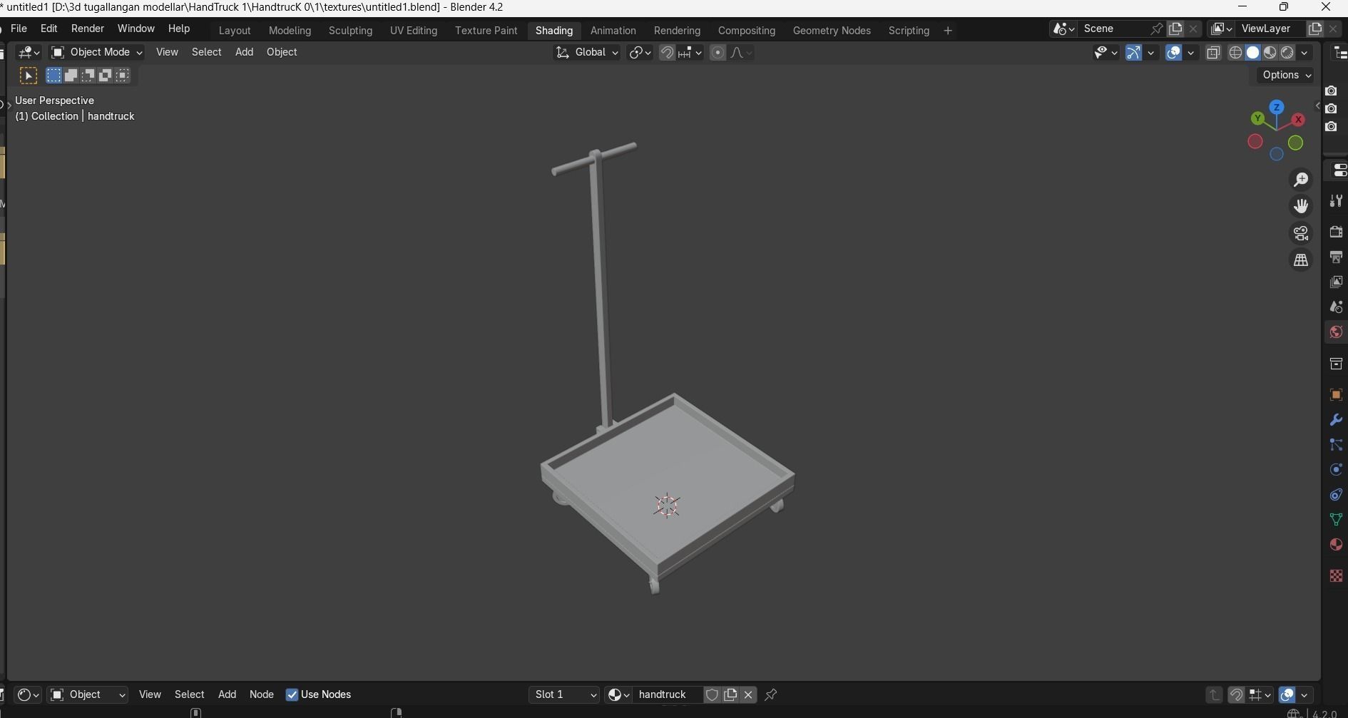Switch to Rendered viewport shading
This screenshot has width=1348, height=718.
tap(1287, 53)
